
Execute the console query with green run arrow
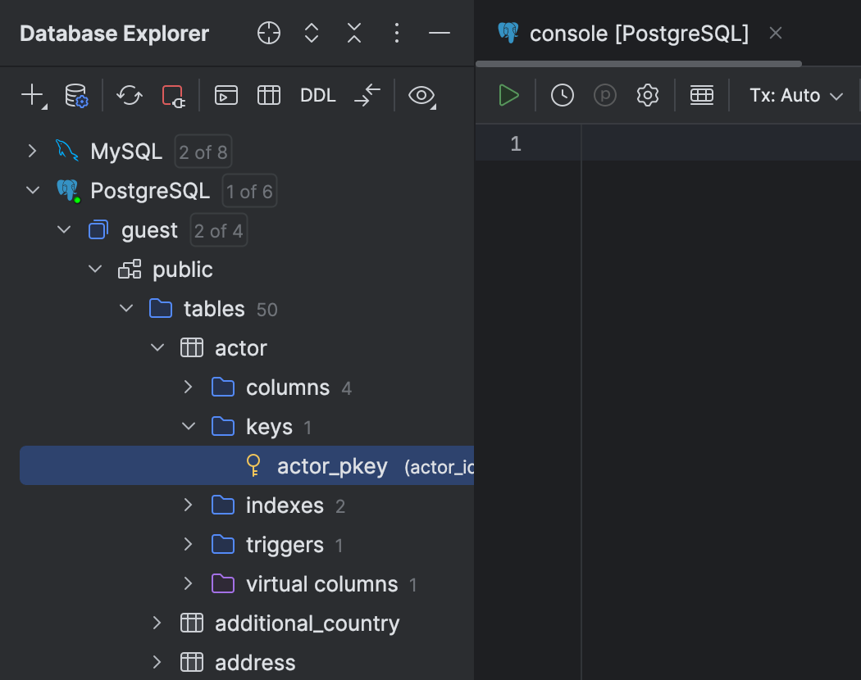click(508, 95)
